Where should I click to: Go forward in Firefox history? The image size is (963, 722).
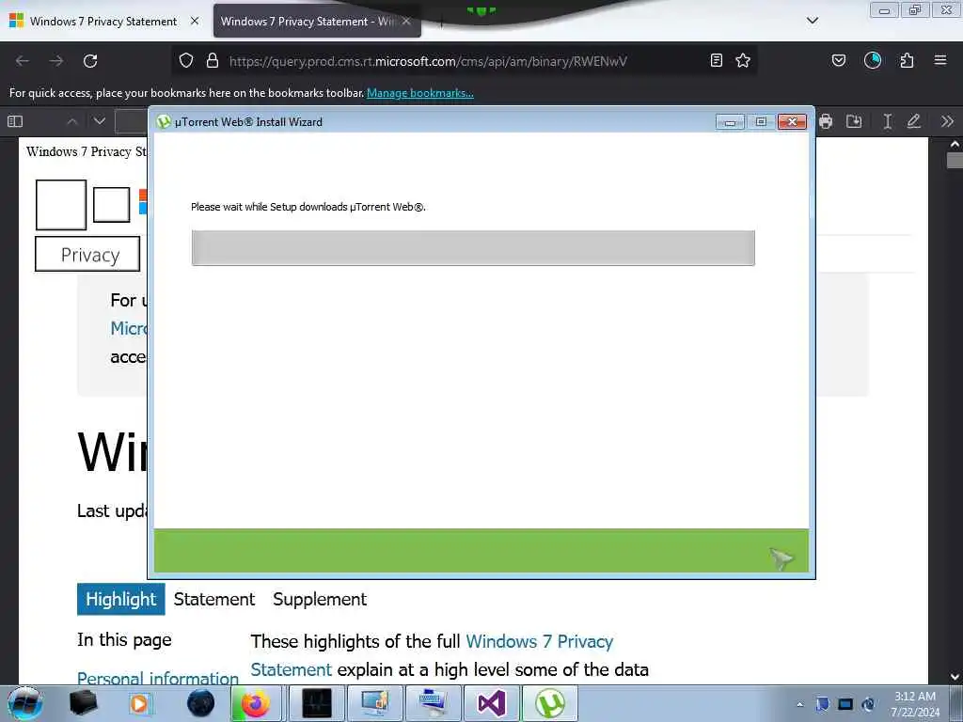click(x=56, y=61)
